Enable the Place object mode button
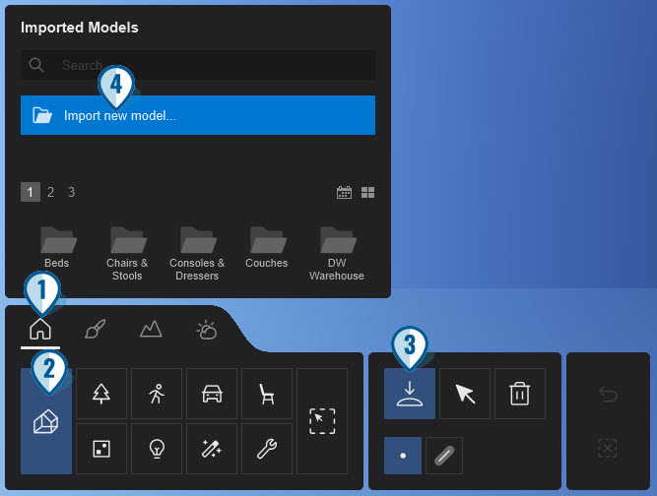 [410, 394]
